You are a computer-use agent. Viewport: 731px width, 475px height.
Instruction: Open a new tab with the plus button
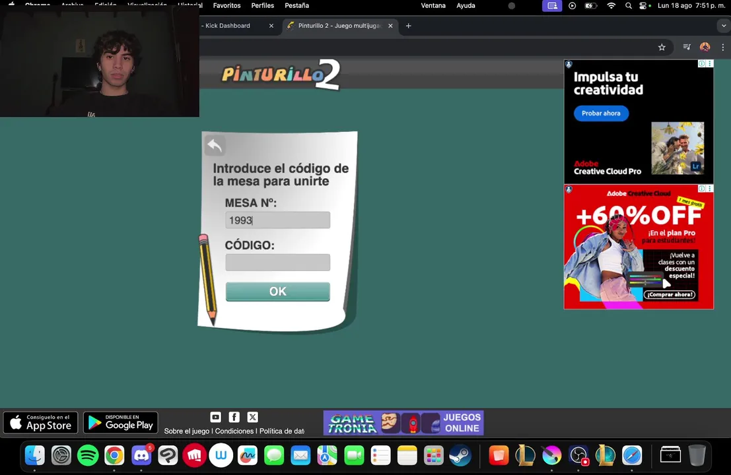[x=408, y=26]
